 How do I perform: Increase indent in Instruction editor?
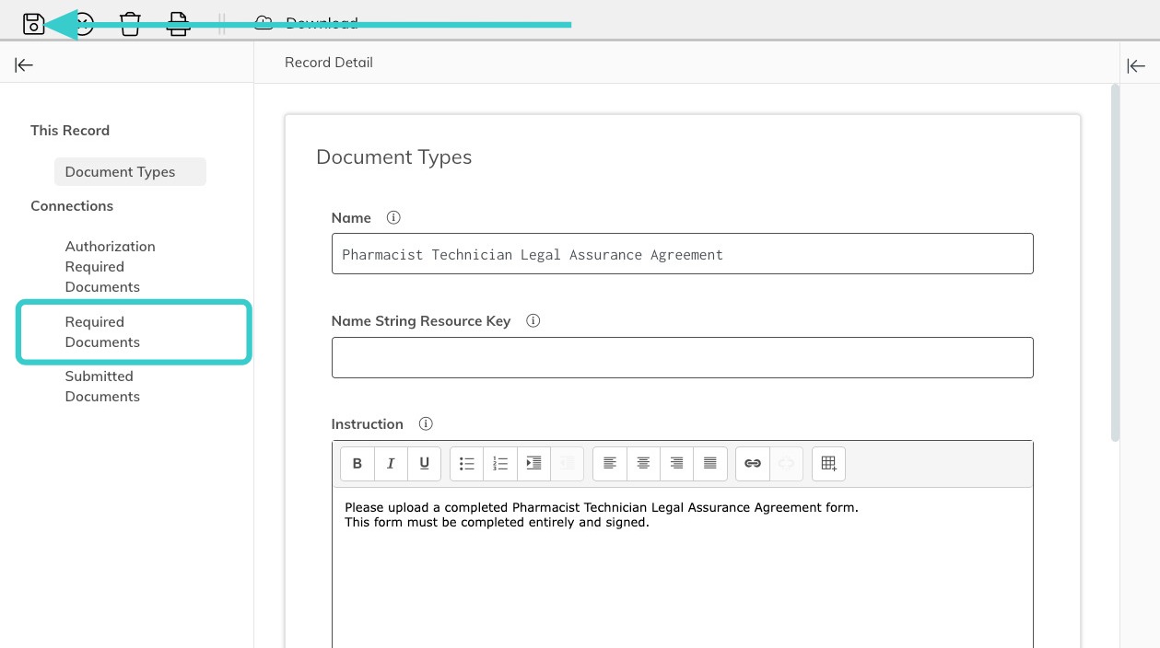(533, 464)
